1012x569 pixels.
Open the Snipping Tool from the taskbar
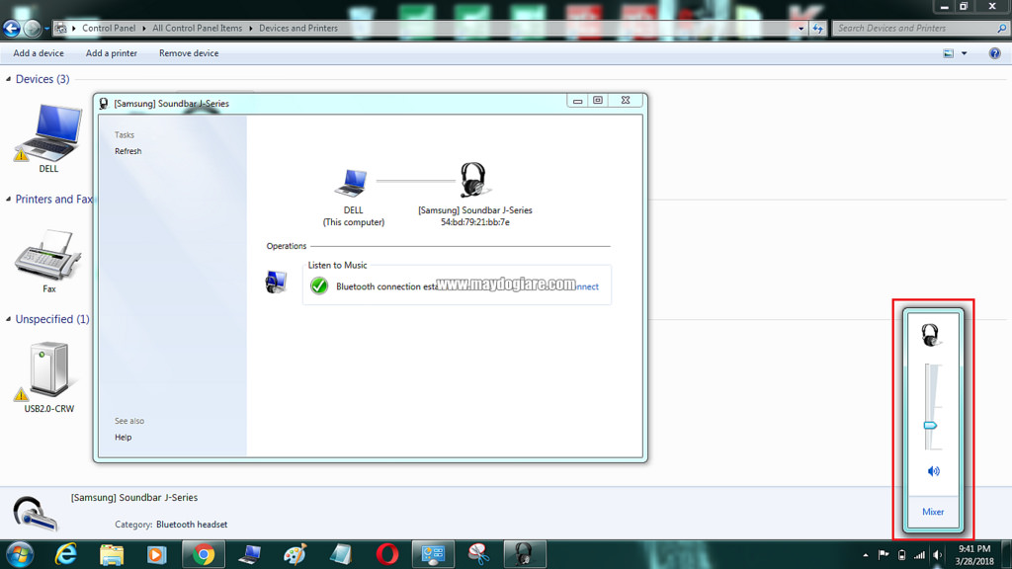478,555
